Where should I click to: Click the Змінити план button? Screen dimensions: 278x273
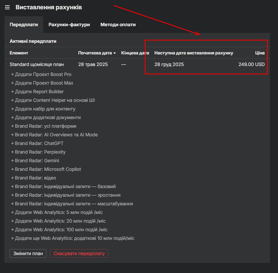(x=28, y=253)
